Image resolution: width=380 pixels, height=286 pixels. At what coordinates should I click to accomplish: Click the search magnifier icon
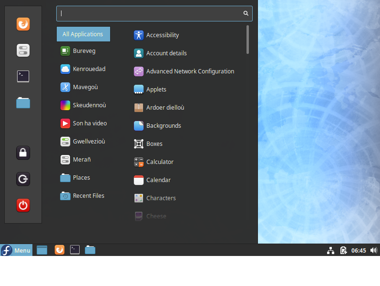coord(246,13)
